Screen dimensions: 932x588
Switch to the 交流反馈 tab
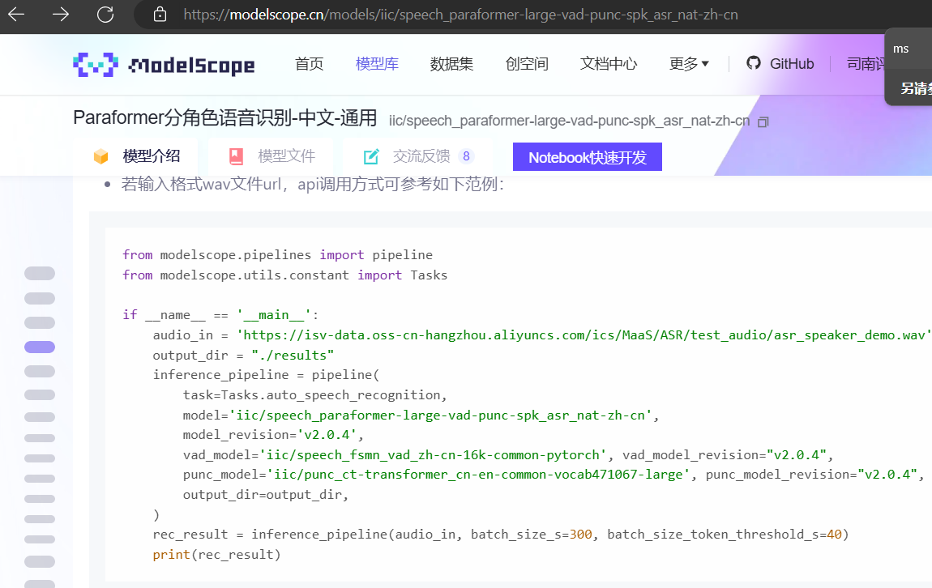[418, 156]
